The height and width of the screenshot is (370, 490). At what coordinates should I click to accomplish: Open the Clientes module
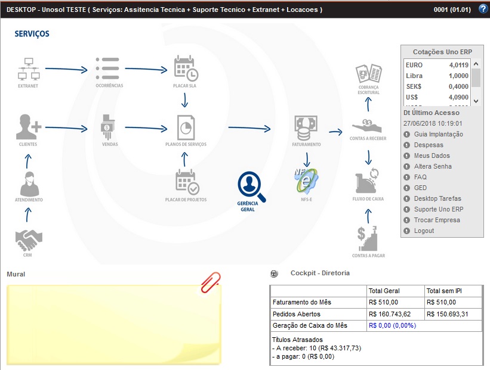[28, 127]
